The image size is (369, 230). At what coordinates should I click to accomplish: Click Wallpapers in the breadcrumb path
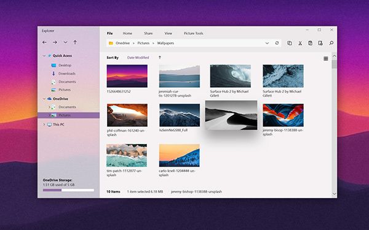pyautogui.click(x=165, y=43)
